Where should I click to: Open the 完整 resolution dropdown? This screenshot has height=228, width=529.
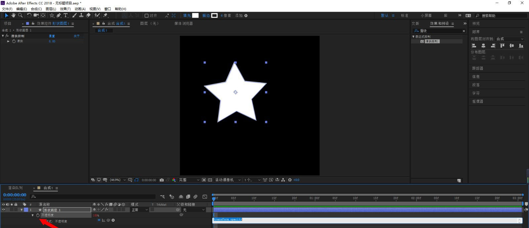point(189,180)
